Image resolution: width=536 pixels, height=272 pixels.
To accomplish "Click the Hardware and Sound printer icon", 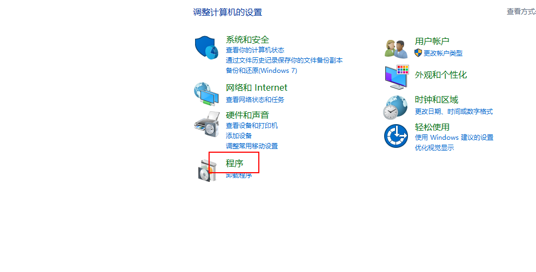I will pos(207,124).
